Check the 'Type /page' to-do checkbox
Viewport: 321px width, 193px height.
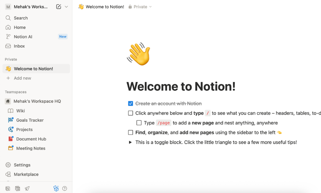pos(139,123)
